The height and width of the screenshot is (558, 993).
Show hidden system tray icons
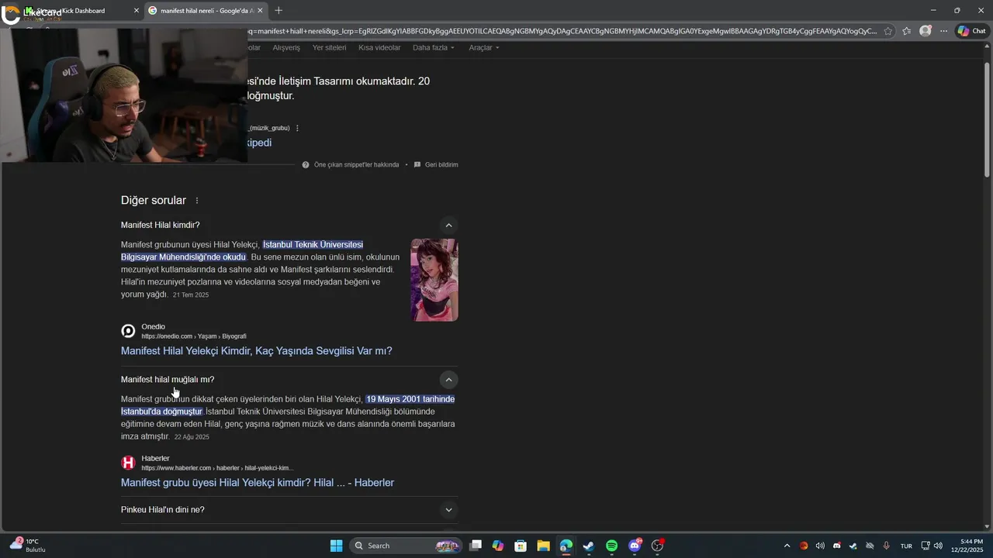pyautogui.click(x=787, y=546)
